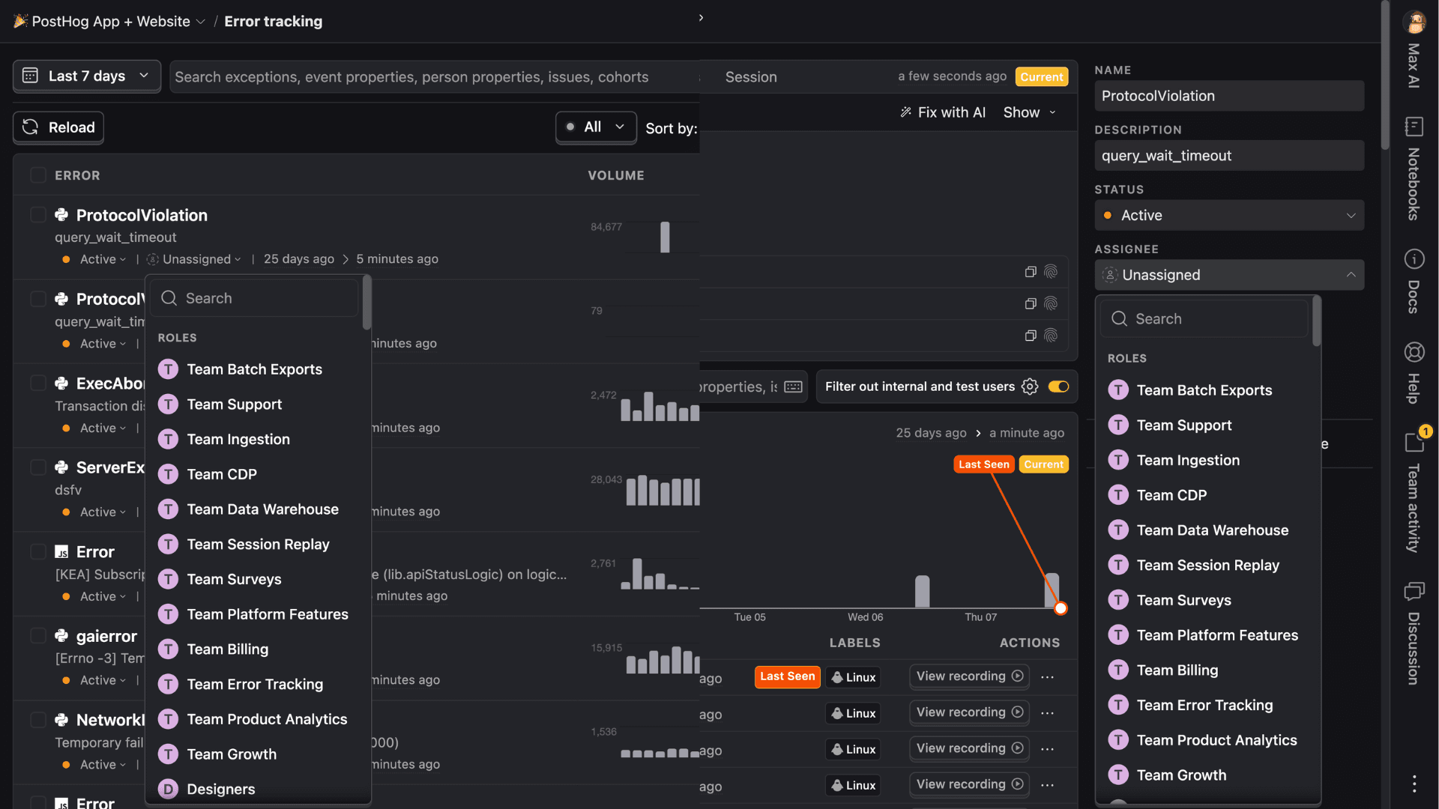Click scrollbar in right assignee list
Screen dimensions: 1439x809
tap(1317, 321)
